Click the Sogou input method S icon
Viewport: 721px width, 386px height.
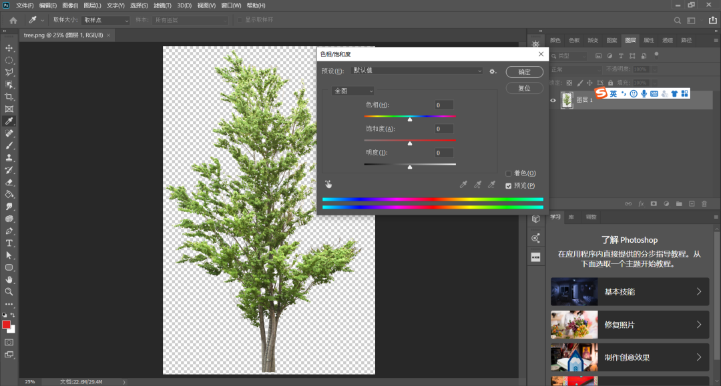(601, 93)
